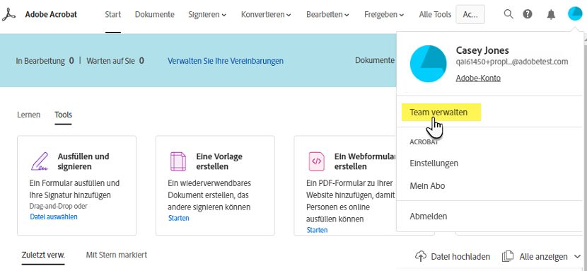Click Starten under Ein Webformular erstellen
Image resolution: width=587 pixels, height=271 pixels.
[317, 230]
